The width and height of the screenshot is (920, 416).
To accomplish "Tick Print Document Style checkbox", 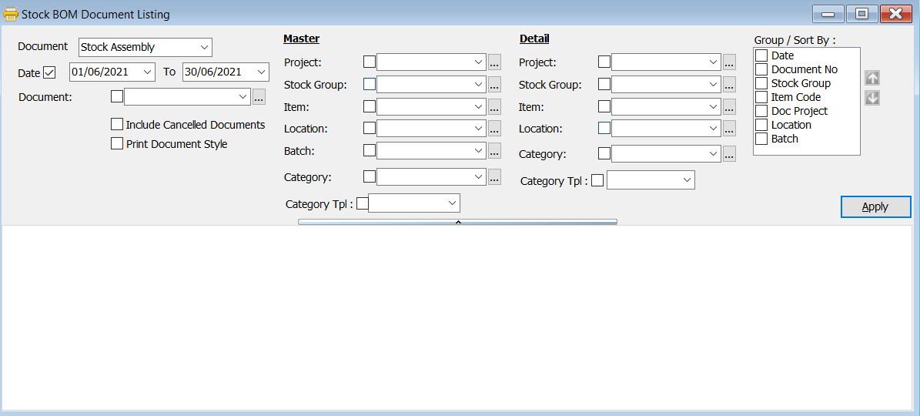I will 117,143.
